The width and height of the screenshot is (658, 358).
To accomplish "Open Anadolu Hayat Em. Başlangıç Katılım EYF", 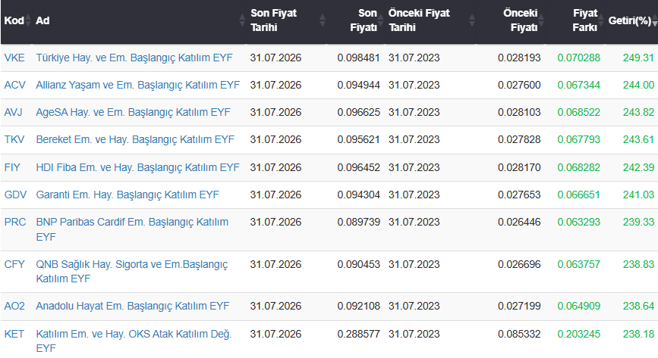I will (x=133, y=306).
